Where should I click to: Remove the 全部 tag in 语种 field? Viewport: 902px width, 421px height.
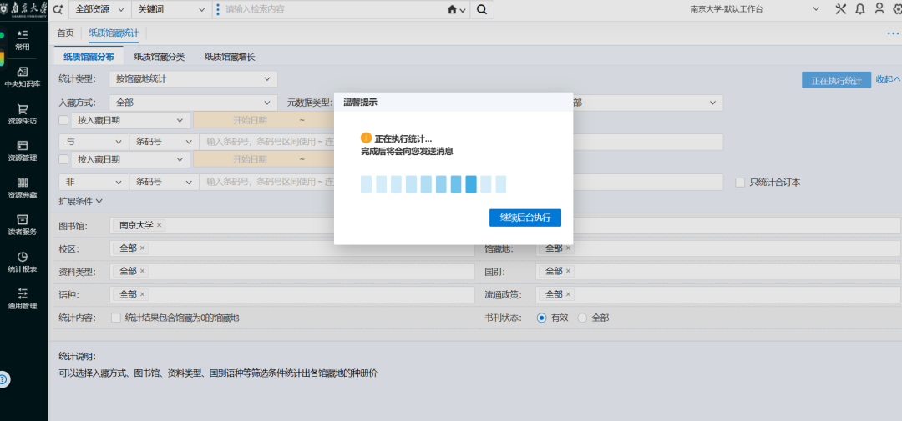142,294
